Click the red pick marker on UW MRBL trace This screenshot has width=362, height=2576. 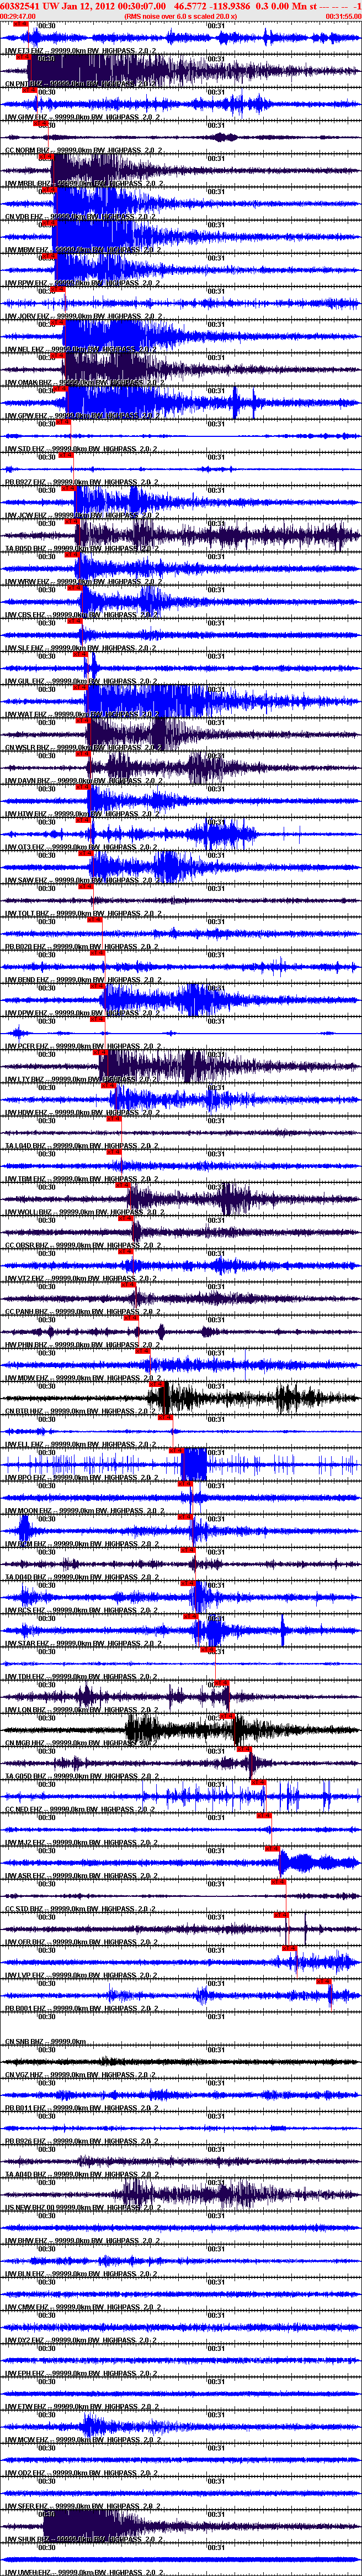[x=47, y=190]
